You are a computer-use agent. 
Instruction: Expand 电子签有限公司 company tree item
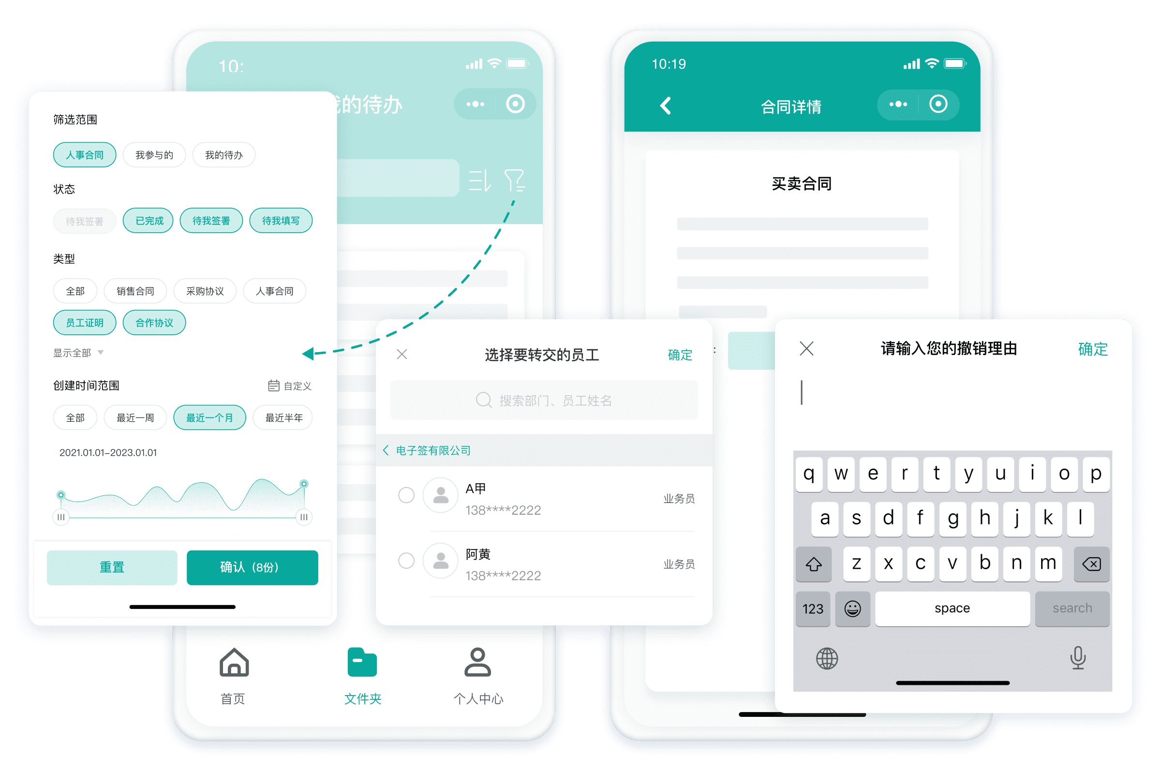click(x=387, y=450)
